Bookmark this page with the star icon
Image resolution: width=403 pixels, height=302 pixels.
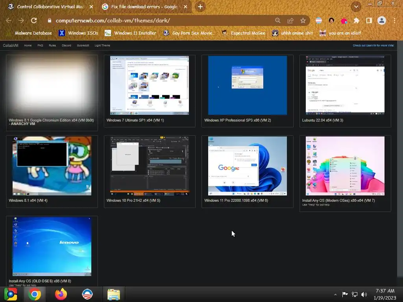tap(303, 20)
